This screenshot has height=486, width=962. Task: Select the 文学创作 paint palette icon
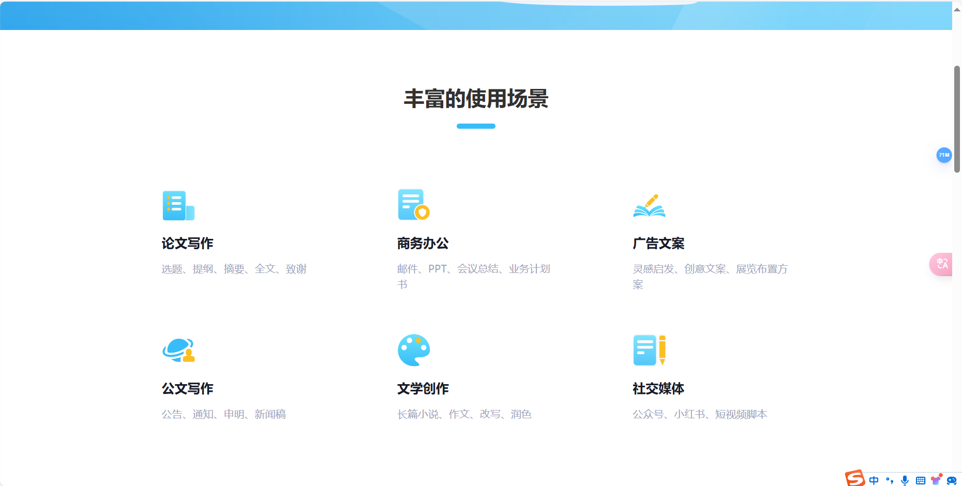(414, 350)
